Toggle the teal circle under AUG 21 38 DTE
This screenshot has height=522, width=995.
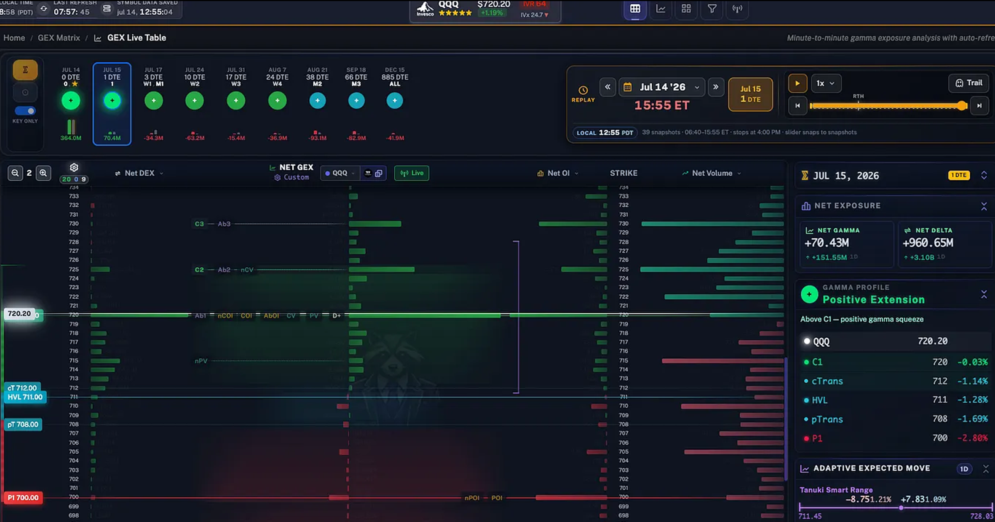tap(318, 101)
